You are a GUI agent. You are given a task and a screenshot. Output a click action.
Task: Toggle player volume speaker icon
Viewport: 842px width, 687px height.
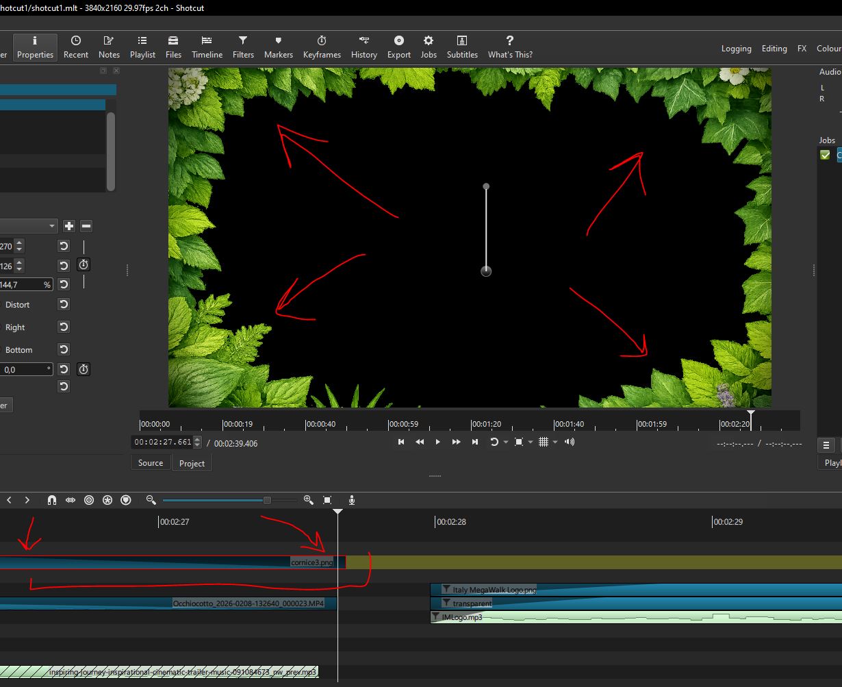pos(570,442)
